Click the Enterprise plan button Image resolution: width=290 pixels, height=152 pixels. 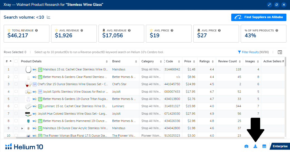click(280, 146)
